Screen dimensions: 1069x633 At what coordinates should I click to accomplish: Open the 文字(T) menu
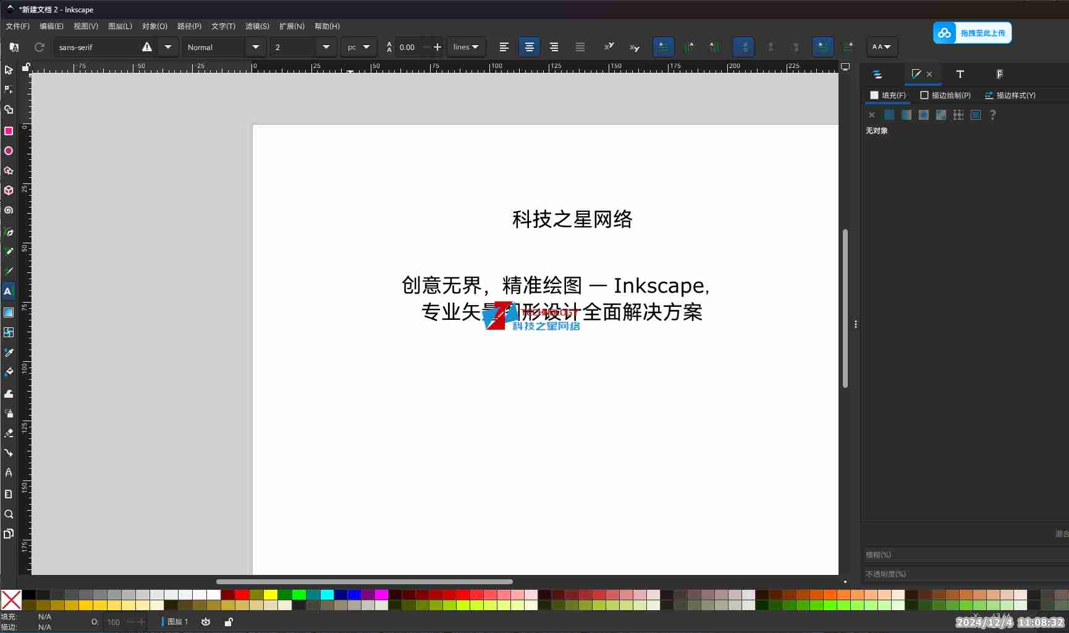[222, 26]
